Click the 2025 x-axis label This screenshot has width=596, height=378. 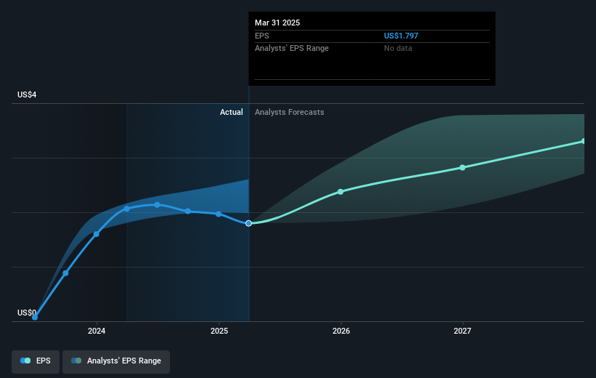[219, 331]
